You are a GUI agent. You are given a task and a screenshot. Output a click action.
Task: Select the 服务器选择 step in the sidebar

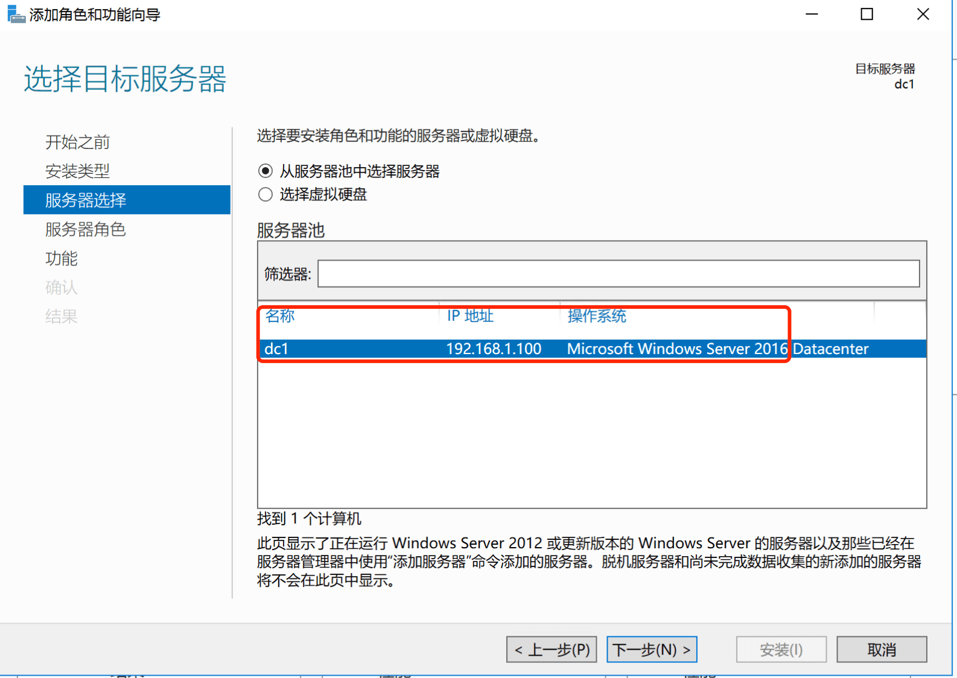[86, 200]
